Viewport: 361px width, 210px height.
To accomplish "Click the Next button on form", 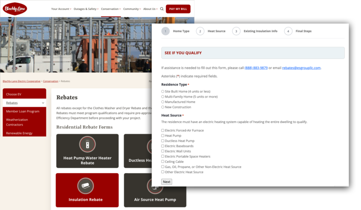I will coord(167,182).
